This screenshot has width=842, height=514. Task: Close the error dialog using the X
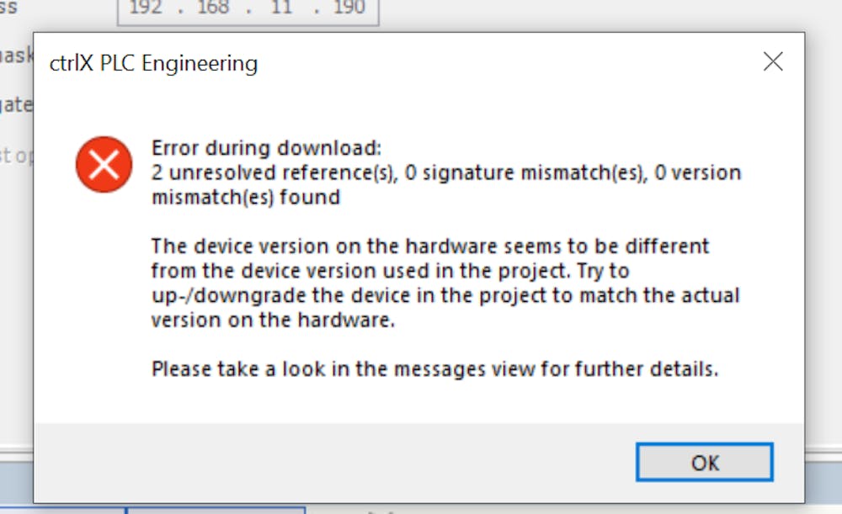772,61
